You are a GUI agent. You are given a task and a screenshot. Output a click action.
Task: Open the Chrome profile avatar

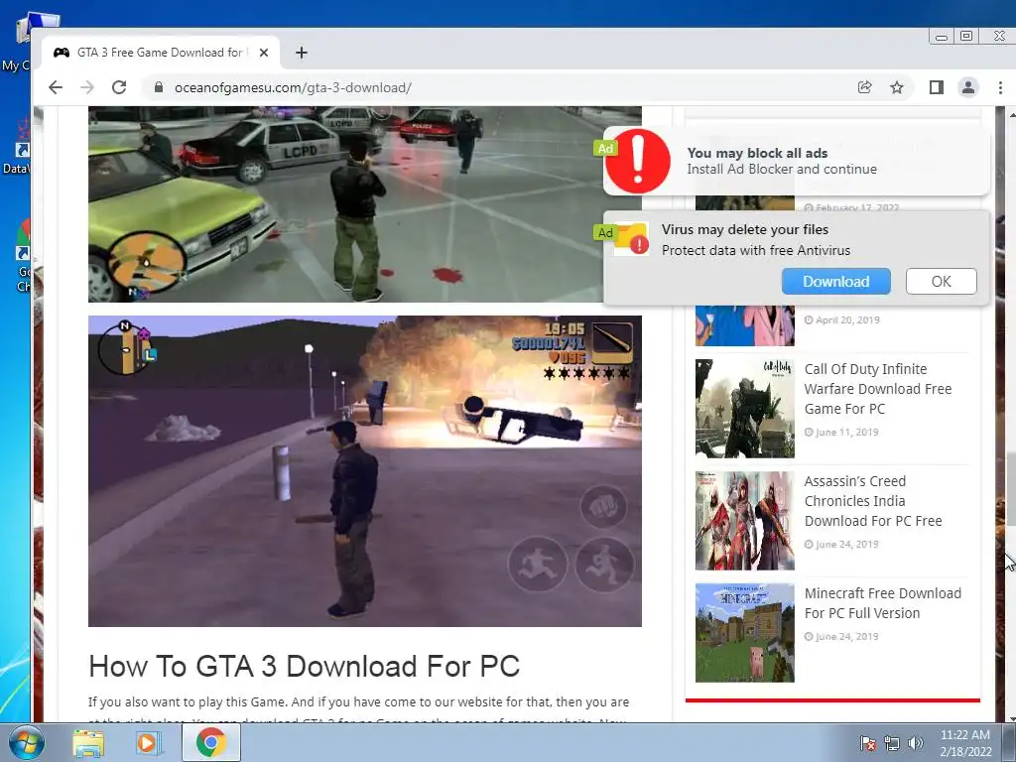point(968,87)
